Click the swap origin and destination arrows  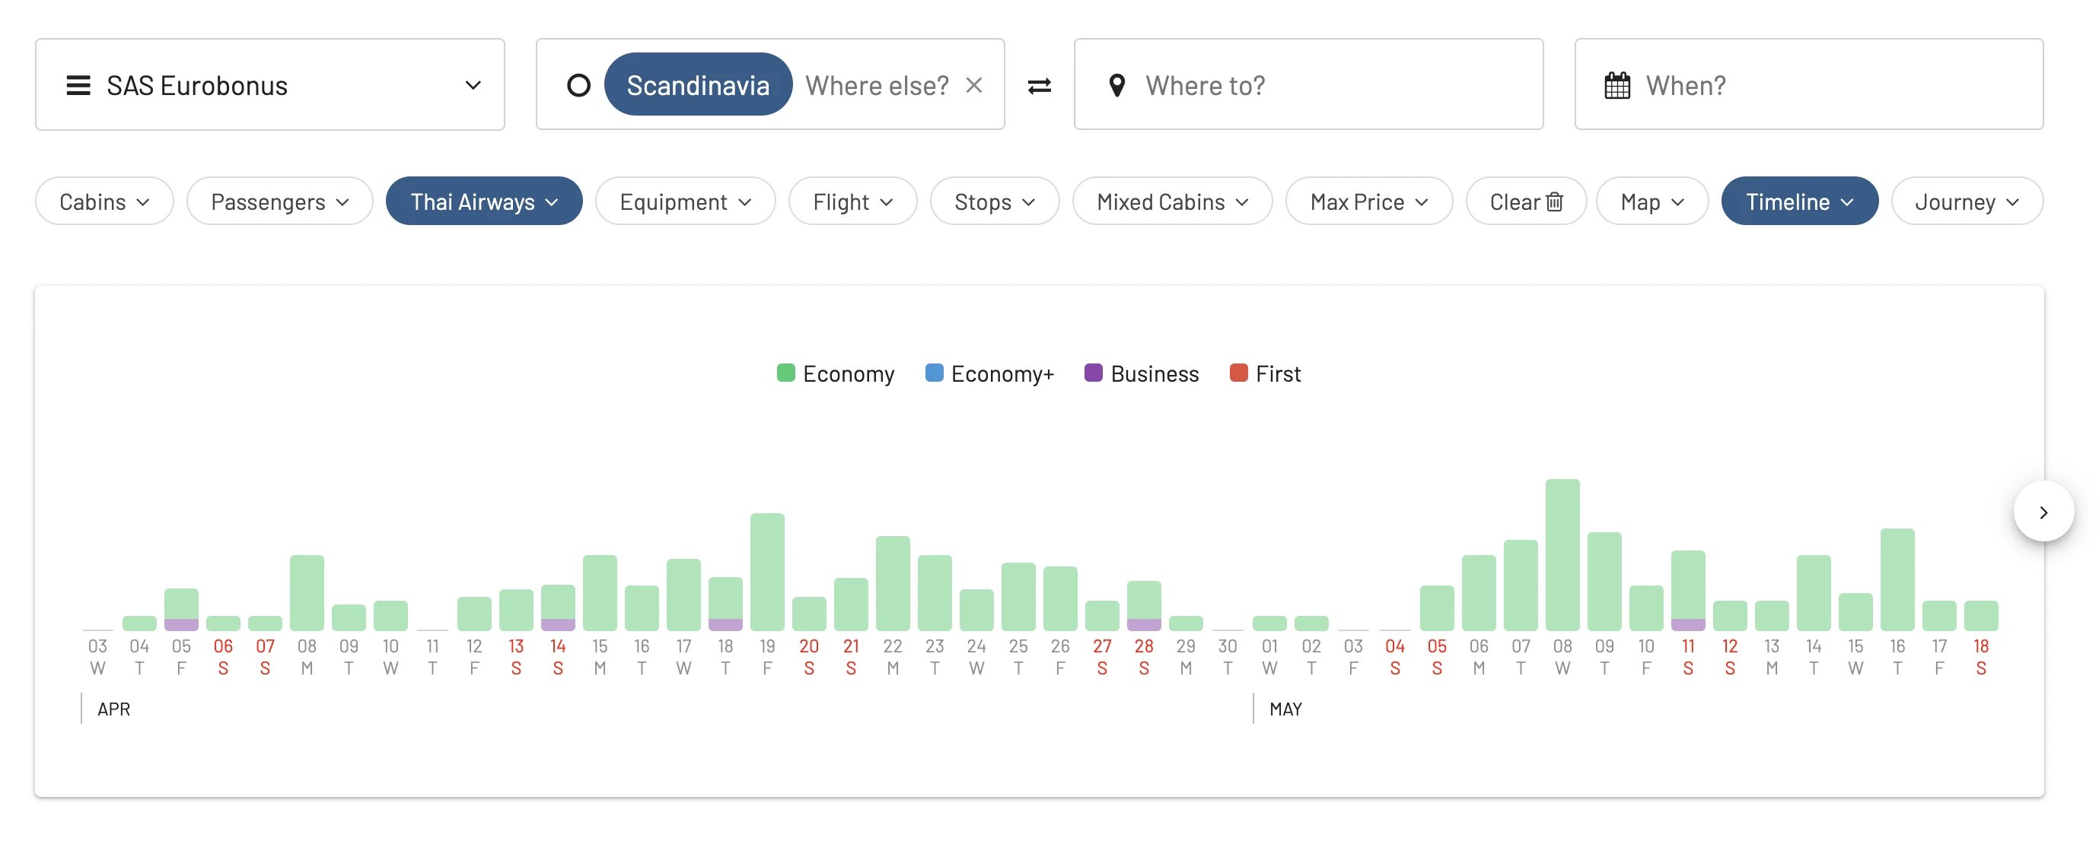click(1039, 85)
